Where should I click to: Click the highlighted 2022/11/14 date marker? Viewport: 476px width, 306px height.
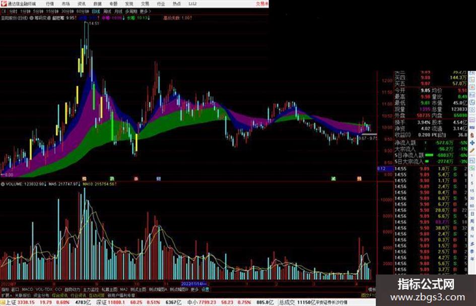tap(194, 284)
